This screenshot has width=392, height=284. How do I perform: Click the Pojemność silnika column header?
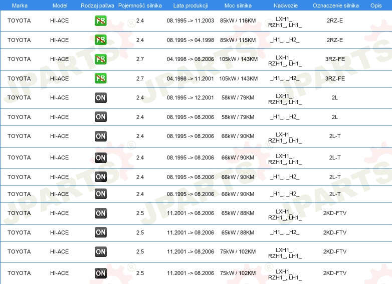pos(140,5)
